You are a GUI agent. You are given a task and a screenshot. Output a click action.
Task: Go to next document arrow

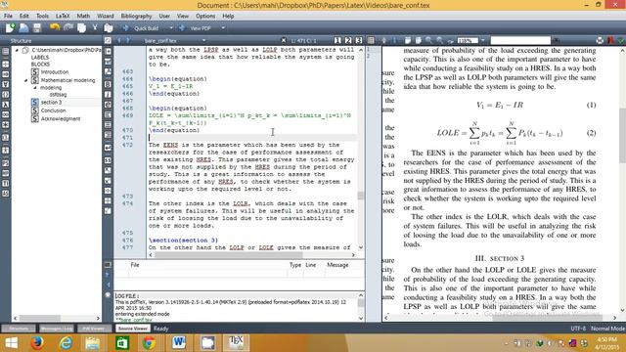click(128, 40)
